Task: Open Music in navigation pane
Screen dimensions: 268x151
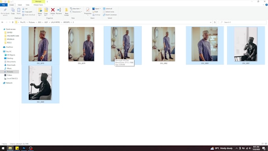Action: coord(9,68)
